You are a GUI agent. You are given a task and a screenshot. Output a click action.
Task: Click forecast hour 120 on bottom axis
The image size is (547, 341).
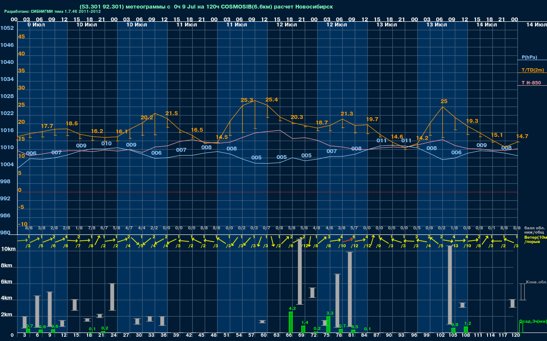click(515, 336)
